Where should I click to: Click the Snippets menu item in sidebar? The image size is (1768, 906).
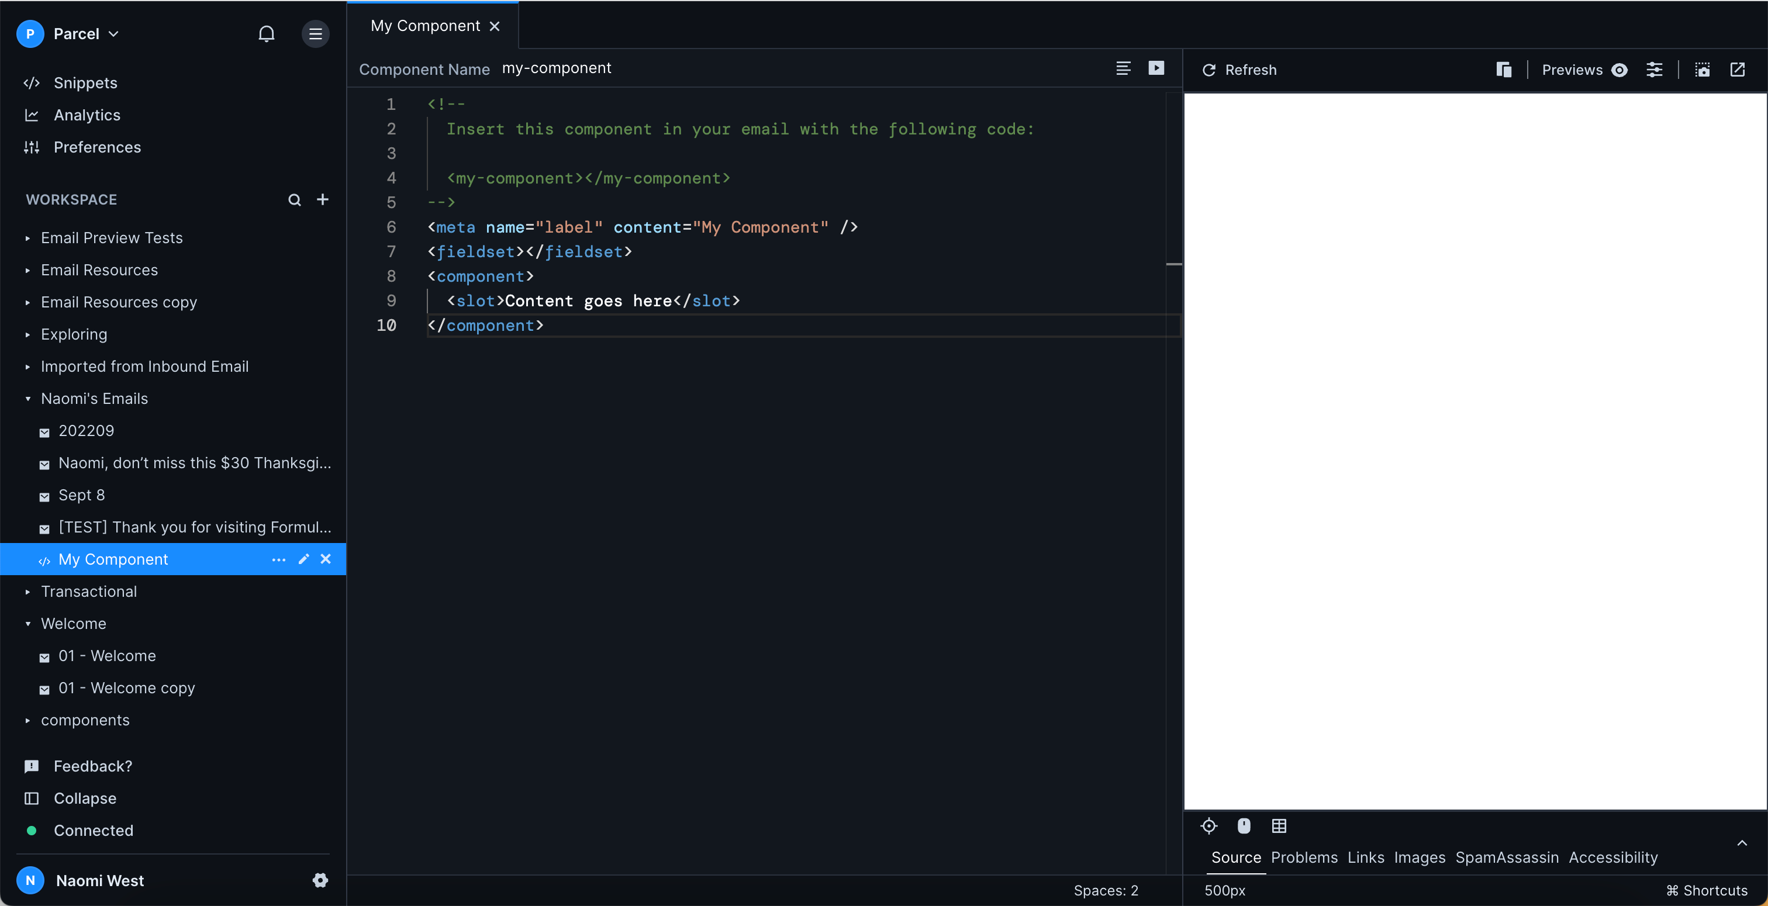pyautogui.click(x=85, y=82)
